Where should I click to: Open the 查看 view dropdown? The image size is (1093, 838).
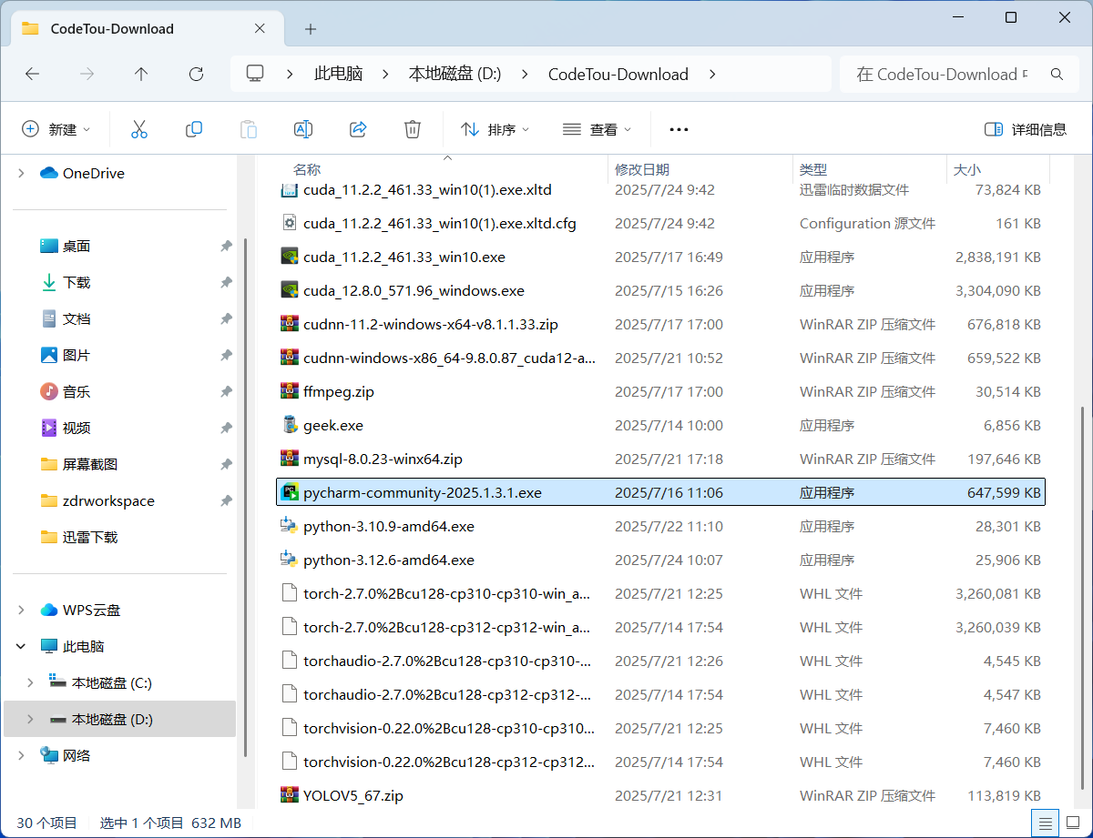[597, 129]
